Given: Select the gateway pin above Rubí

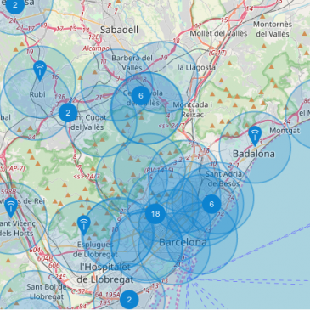Looking at the screenshot, I should tap(40, 70).
